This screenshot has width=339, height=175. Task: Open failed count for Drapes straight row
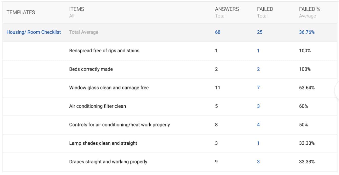click(258, 161)
